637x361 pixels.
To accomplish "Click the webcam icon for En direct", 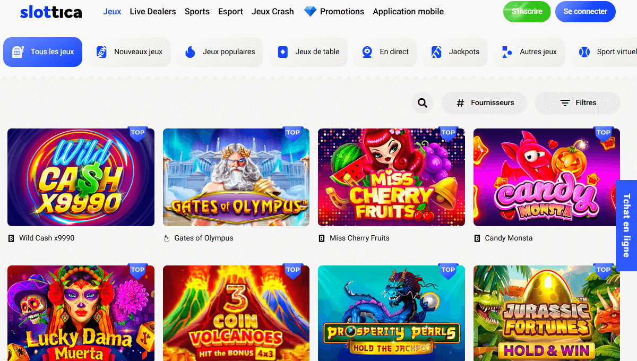I will [367, 52].
